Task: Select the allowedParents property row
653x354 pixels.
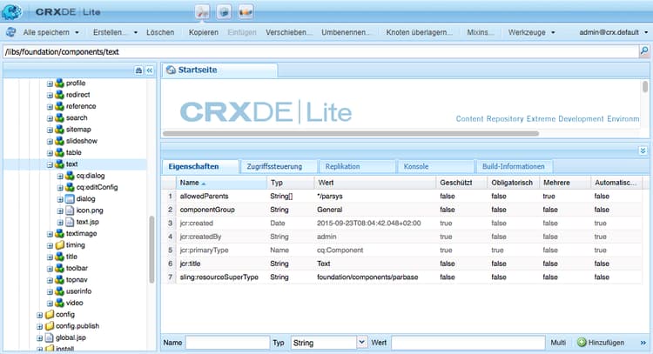Action: (x=402, y=196)
